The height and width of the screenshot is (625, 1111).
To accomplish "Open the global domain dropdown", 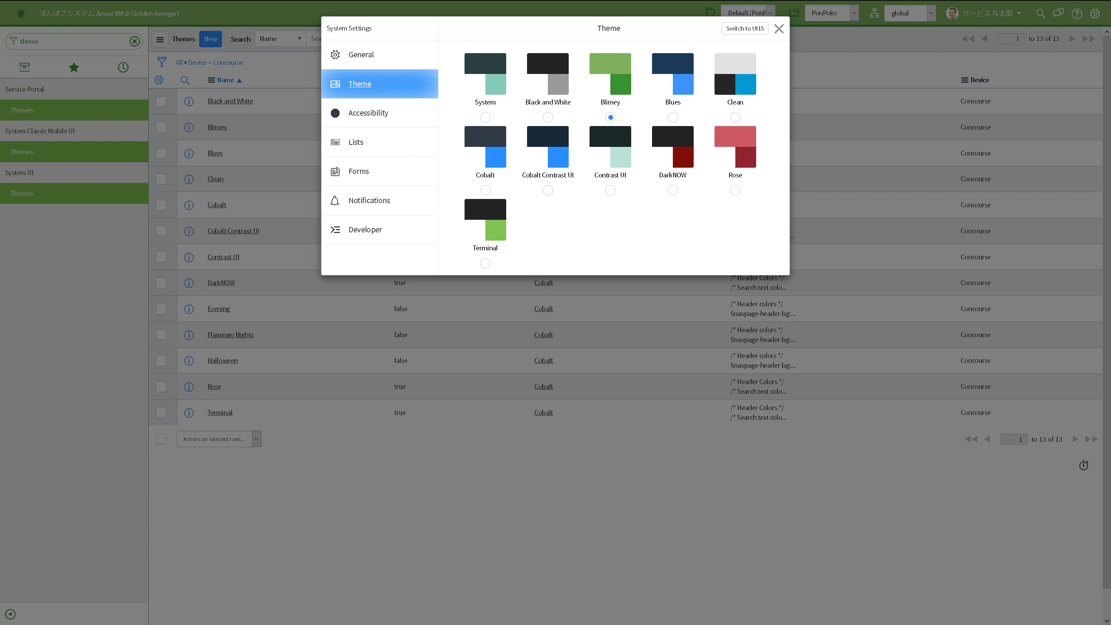I will [910, 13].
